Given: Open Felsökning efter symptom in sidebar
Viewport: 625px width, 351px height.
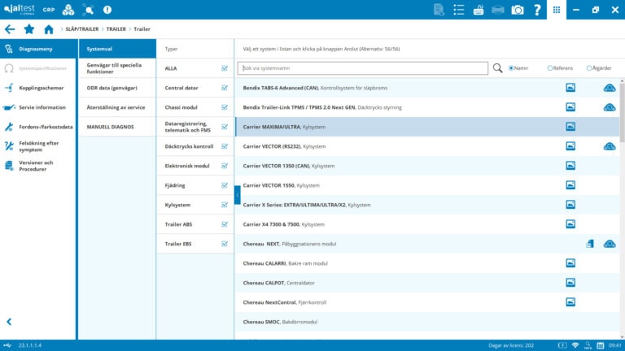Looking at the screenshot, I should tap(37, 146).
